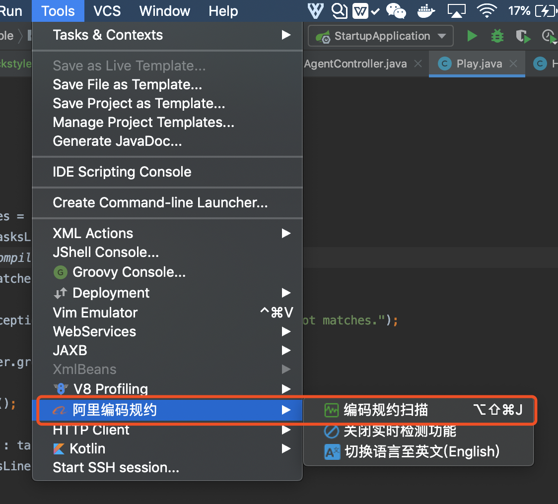Expand the WebServices submenu arrow
558x504 pixels.
[x=286, y=331]
